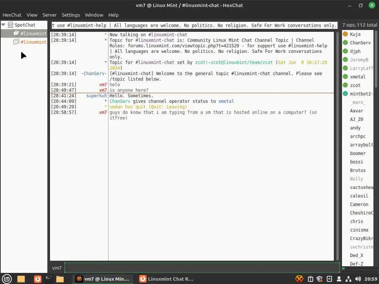Screen dimensions: 379x284
Task: Open the Linux Mint start menu
Action: pos(7,279)
